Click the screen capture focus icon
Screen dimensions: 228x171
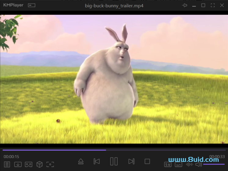(x=50, y=164)
